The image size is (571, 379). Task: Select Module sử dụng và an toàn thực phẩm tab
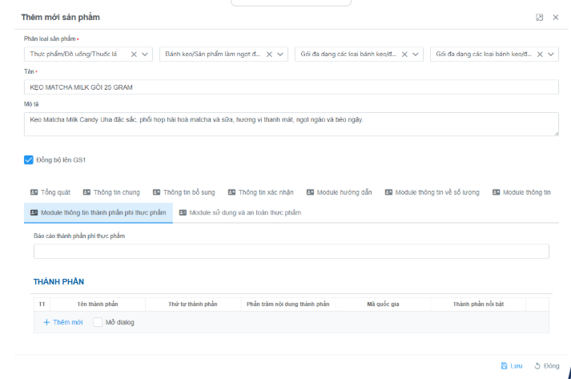[x=239, y=212]
